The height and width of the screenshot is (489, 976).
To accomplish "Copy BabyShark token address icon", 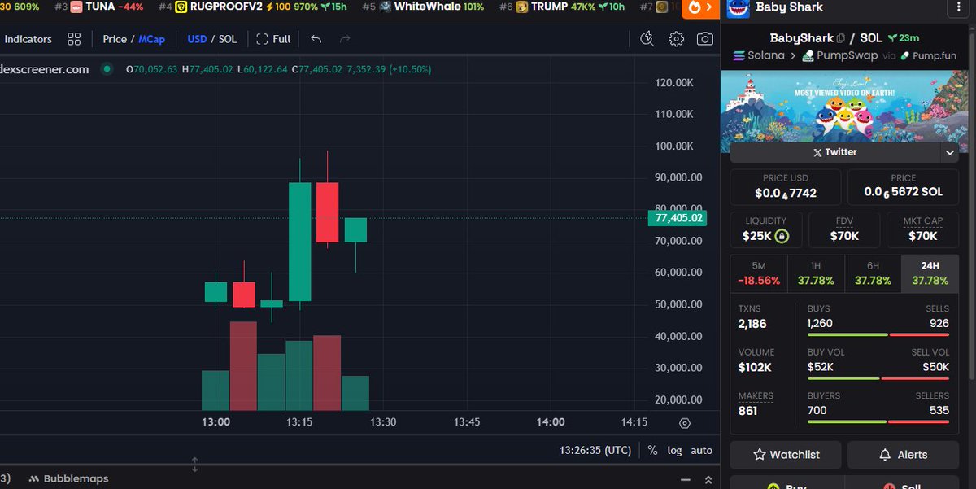I will coord(841,38).
